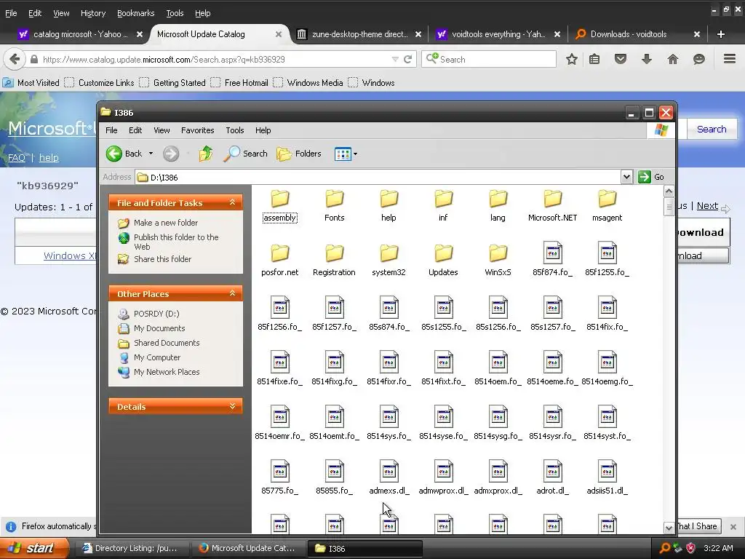Open My Network Places link
The image size is (745, 559).
167,372
